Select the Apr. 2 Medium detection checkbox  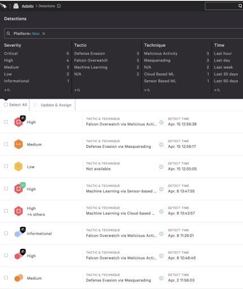6,278
